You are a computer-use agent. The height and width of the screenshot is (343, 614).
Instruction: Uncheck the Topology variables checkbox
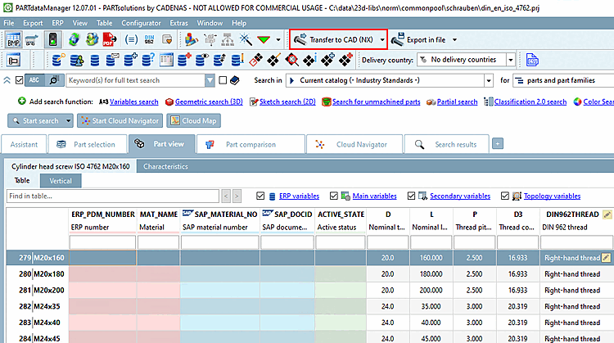tap(505, 196)
